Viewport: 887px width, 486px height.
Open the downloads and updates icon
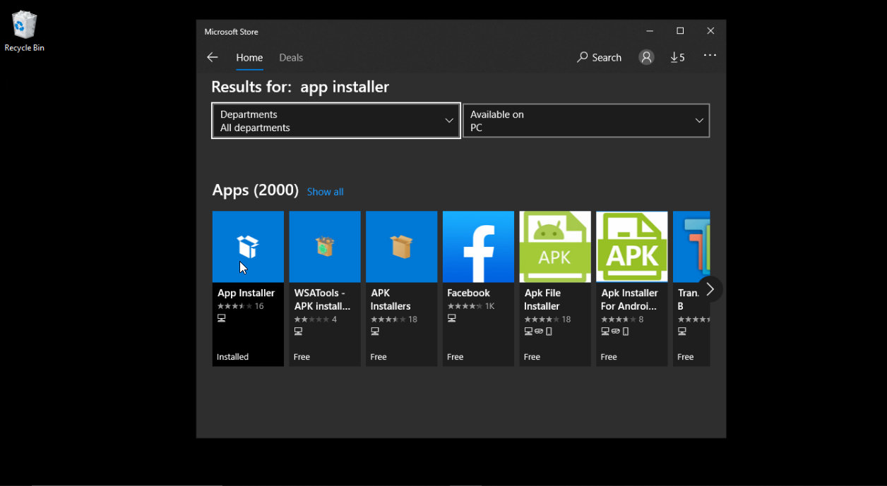pyautogui.click(x=677, y=58)
